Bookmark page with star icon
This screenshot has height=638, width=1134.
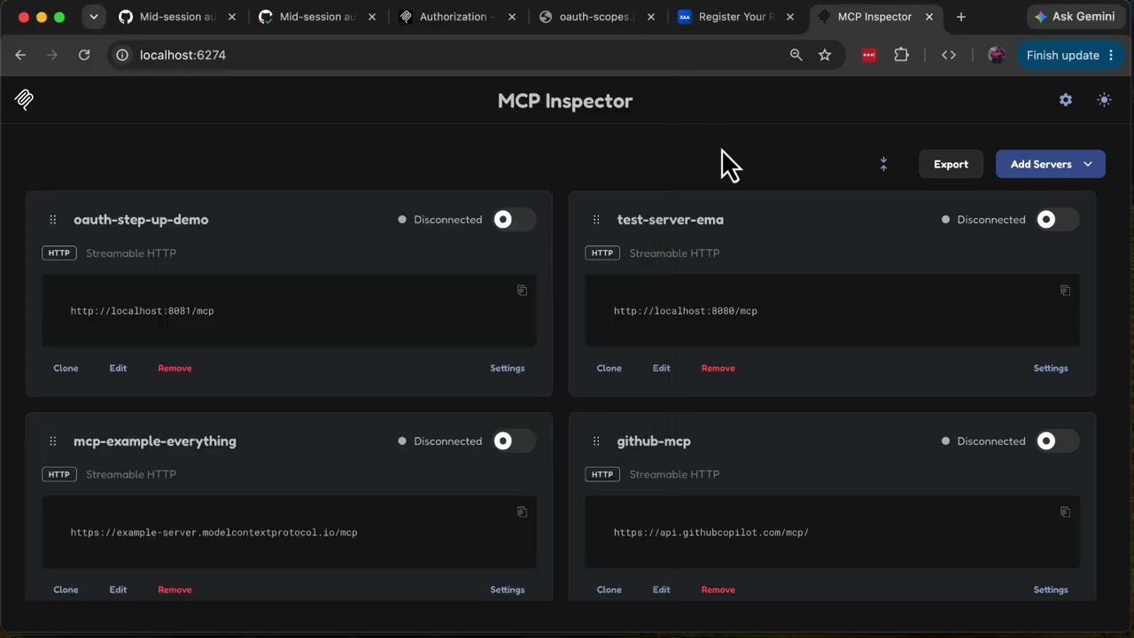pos(825,55)
